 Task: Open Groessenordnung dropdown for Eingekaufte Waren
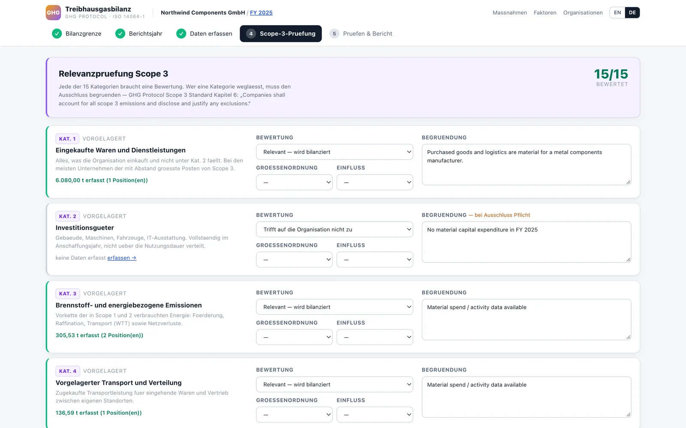click(x=294, y=182)
